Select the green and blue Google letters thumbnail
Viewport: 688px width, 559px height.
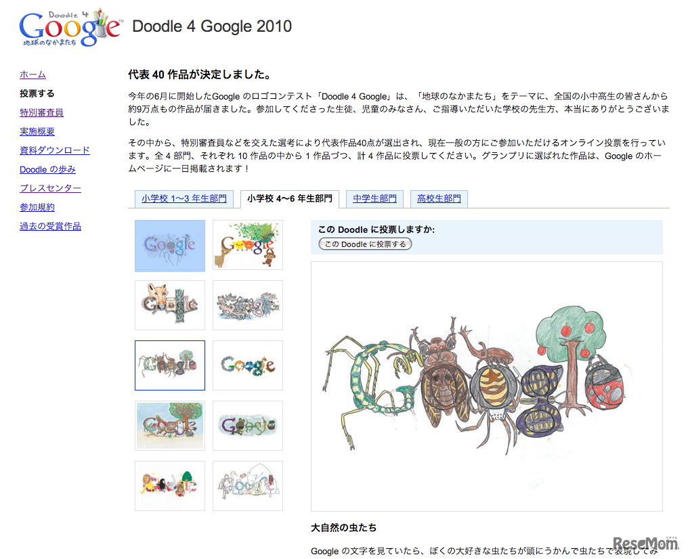click(x=248, y=365)
